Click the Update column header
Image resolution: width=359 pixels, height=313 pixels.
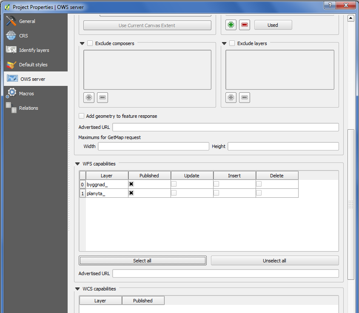click(192, 176)
